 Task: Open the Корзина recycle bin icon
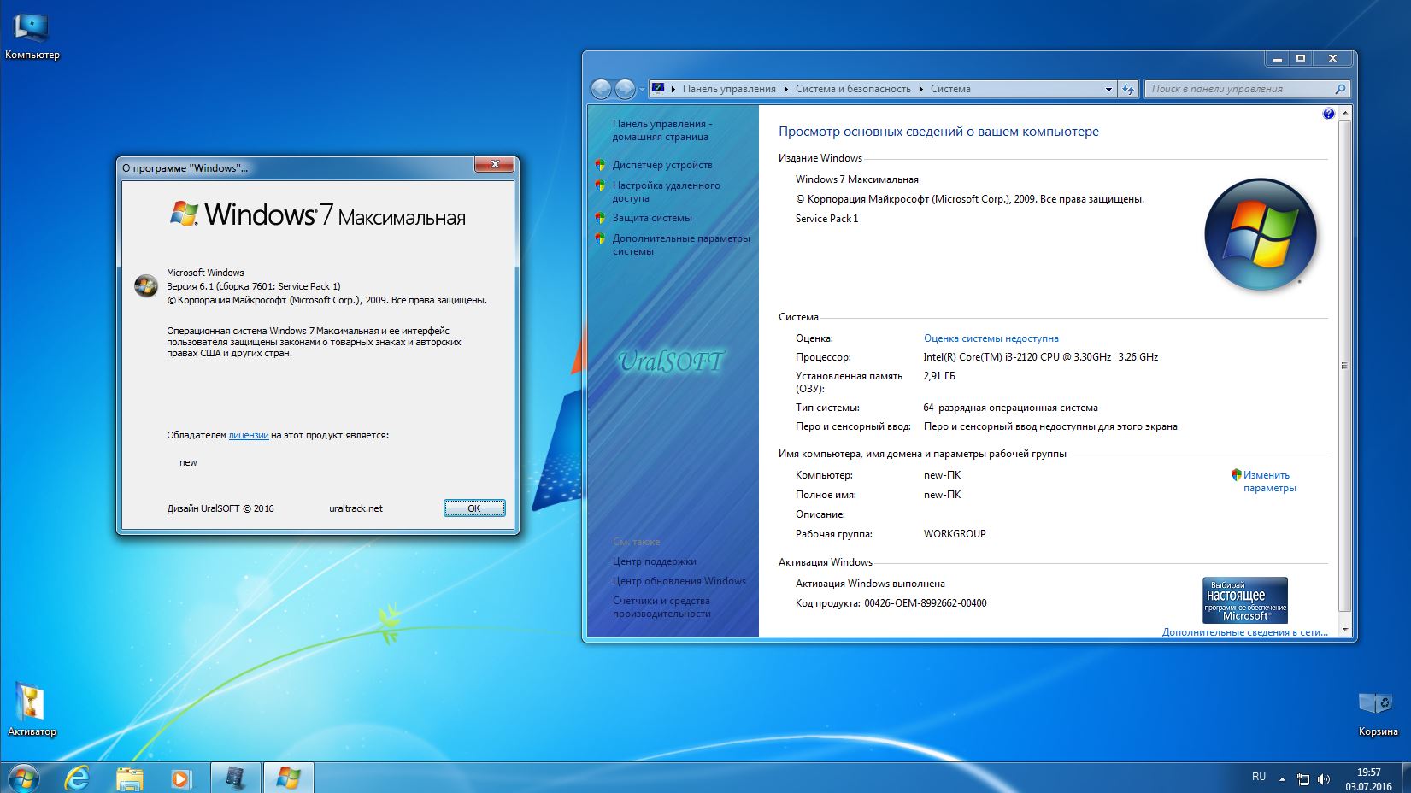point(1378,713)
